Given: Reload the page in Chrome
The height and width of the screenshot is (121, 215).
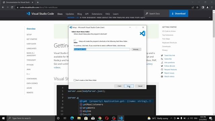Looking at the screenshot, I should (12, 7).
